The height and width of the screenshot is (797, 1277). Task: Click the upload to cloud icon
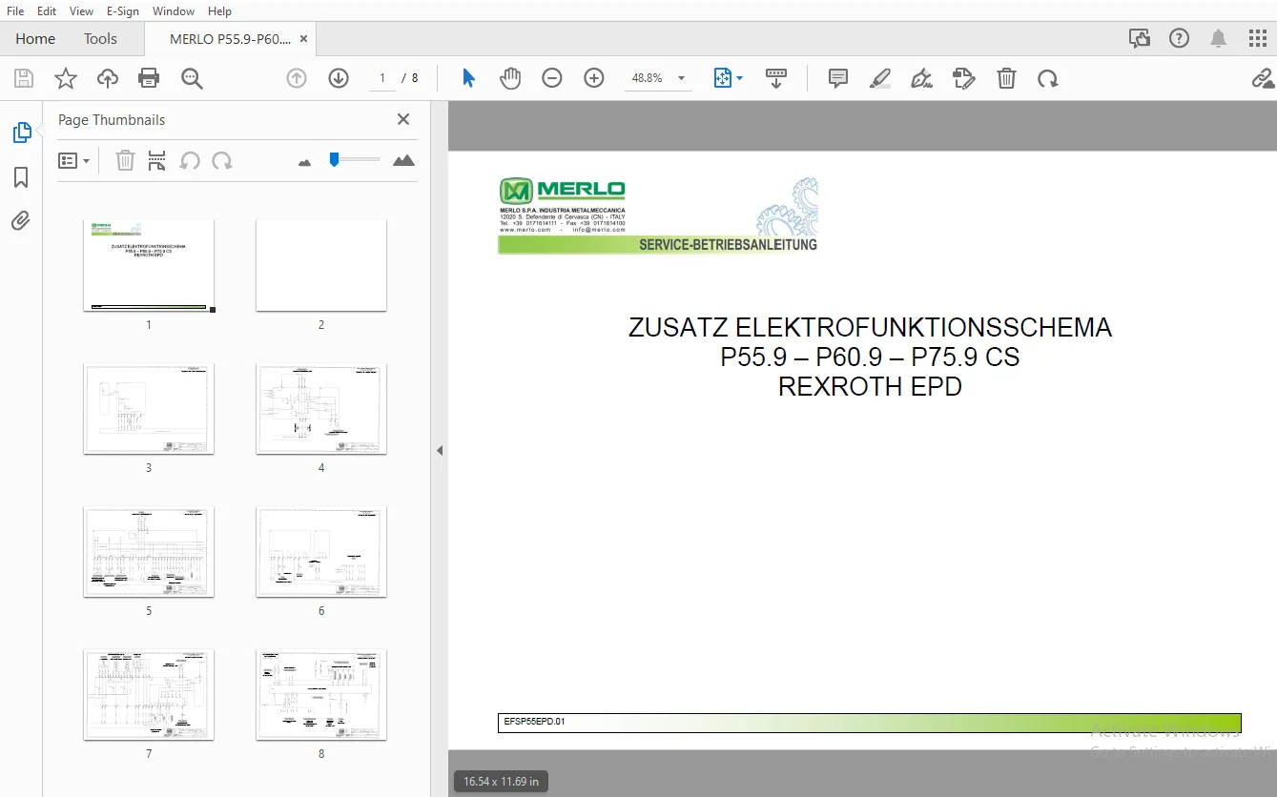(108, 78)
